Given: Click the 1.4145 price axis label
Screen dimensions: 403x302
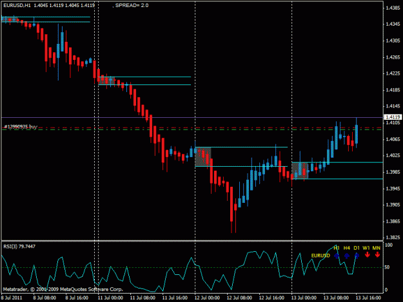Looking at the screenshot, I should coord(393,106).
